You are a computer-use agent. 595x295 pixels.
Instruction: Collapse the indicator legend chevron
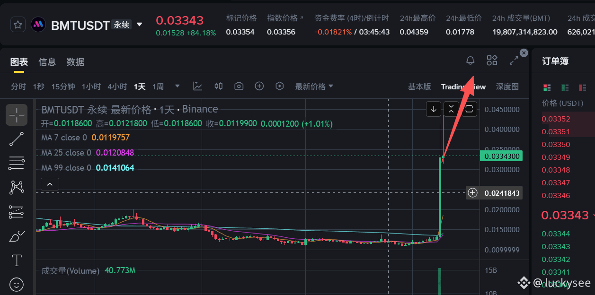click(x=50, y=184)
